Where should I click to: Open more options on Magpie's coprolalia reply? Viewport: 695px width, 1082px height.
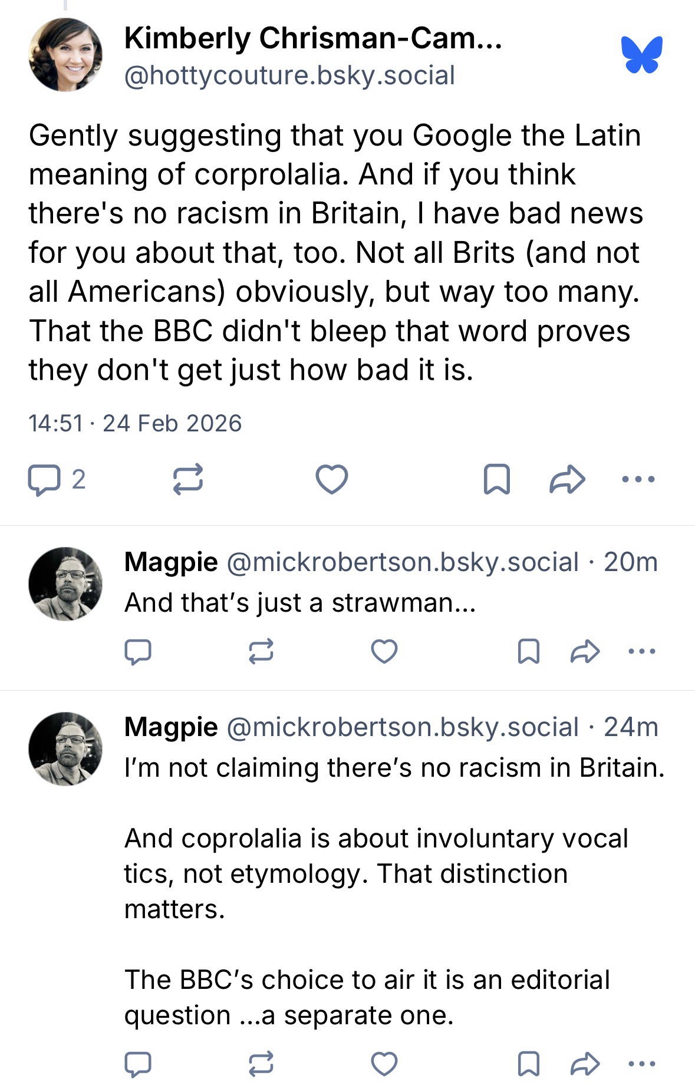[642, 1064]
